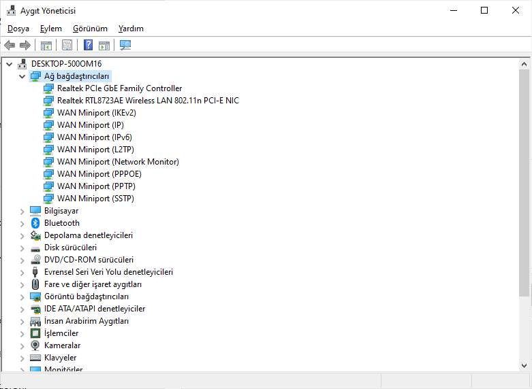The height and width of the screenshot is (389, 532).
Task: Click the Disk sürücüleri drive icon
Action: click(35, 249)
